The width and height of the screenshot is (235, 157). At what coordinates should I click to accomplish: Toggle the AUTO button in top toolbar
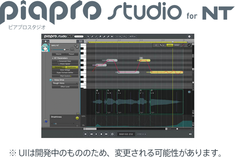pyautogui.click(x=132, y=36)
